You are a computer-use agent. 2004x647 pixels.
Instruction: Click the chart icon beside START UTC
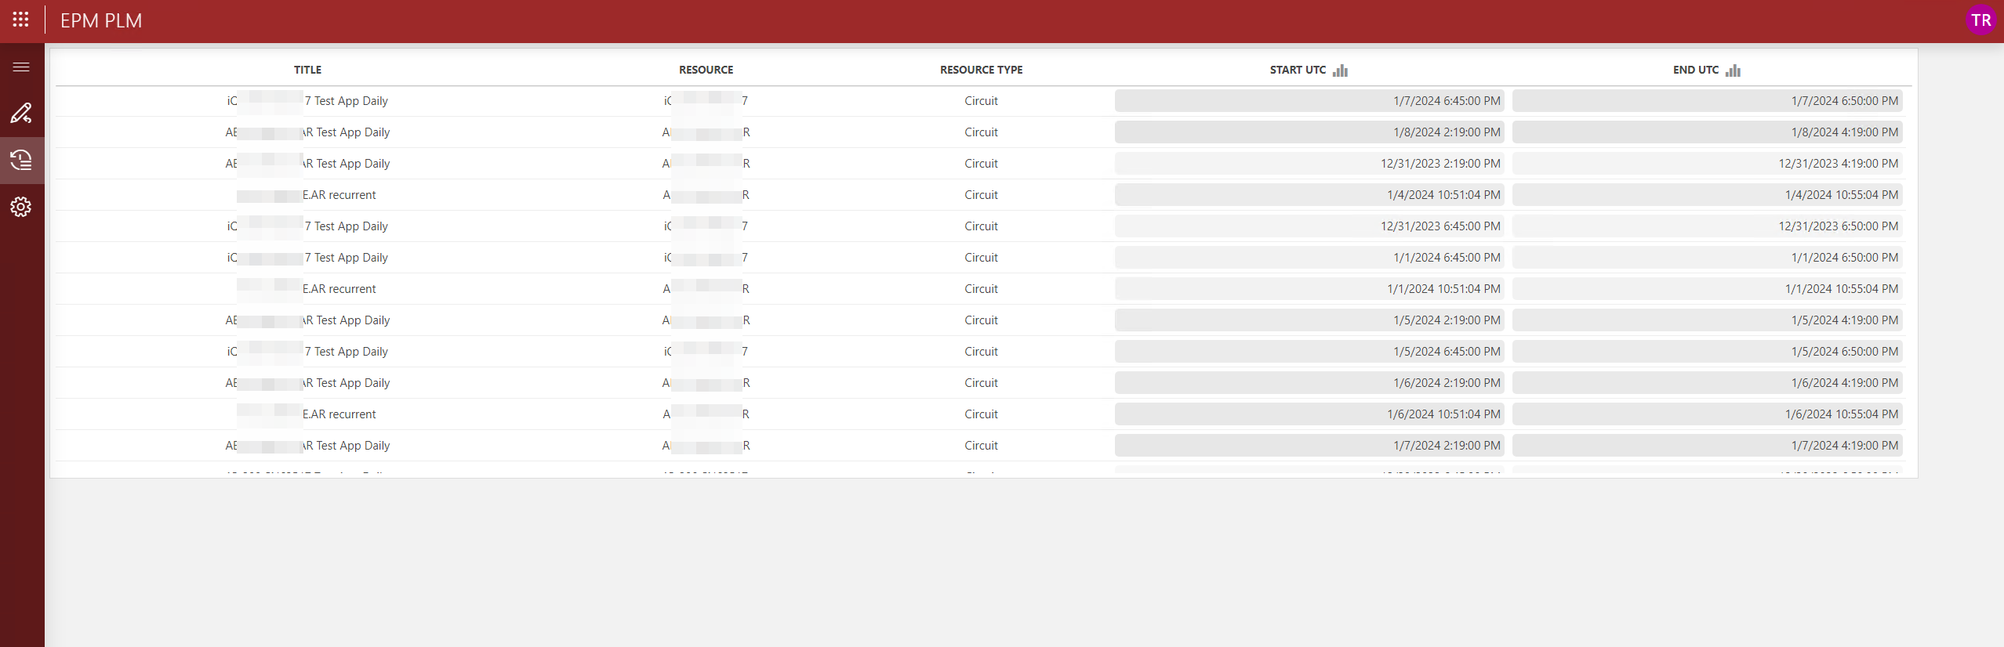1340,70
